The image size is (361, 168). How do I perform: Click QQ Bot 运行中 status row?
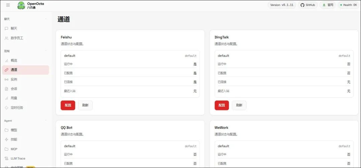click(x=130, y=155)
